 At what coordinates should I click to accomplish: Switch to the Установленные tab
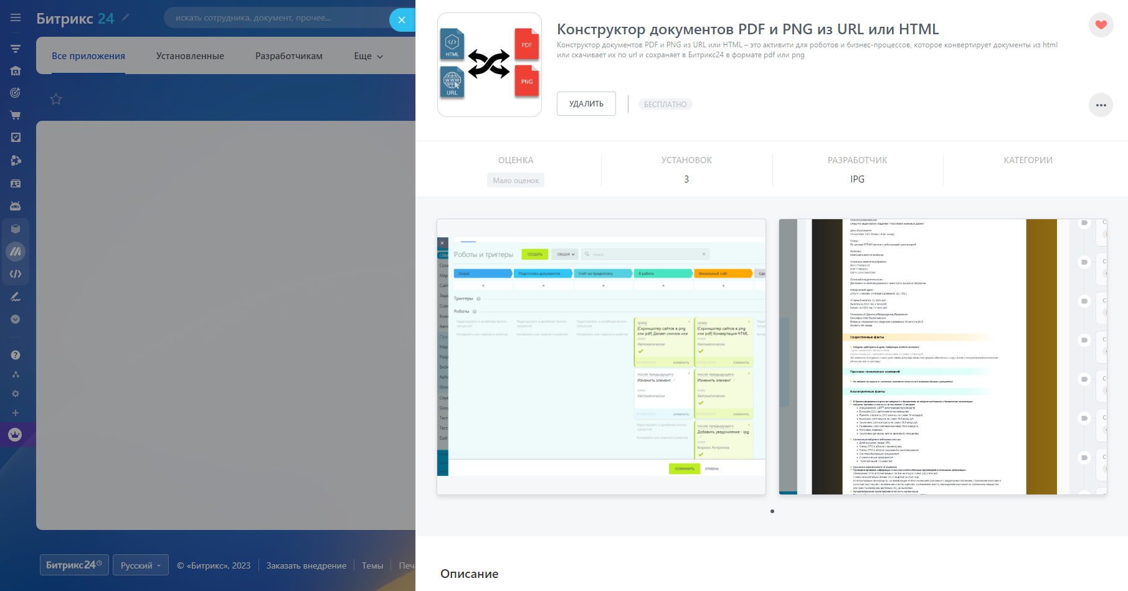190,56
